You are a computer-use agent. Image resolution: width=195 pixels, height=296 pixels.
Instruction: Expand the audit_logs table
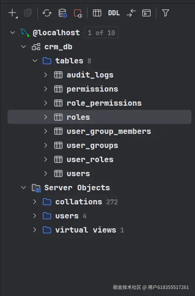pyautogui.click(x=45, y=75)
